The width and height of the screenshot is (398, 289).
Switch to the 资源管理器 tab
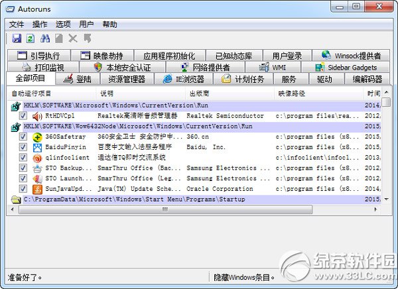[x=127, y=79]
